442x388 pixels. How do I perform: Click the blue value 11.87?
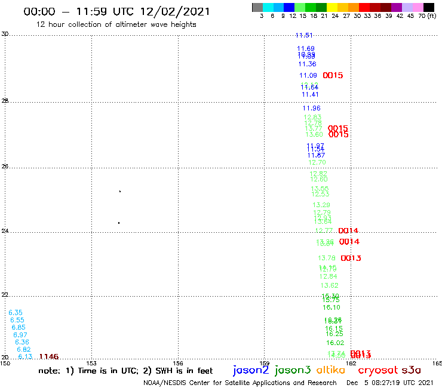(316, 155)
